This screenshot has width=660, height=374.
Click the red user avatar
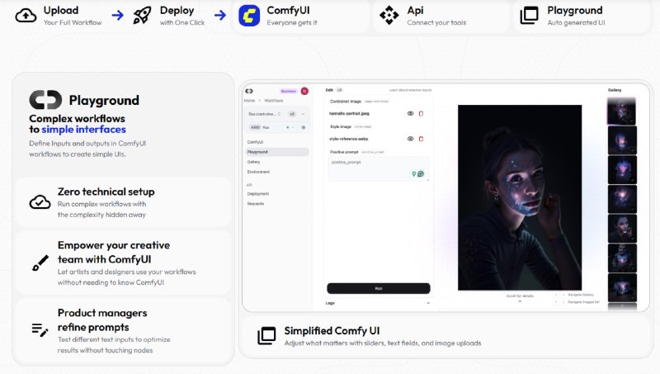[x=304, y=91]
